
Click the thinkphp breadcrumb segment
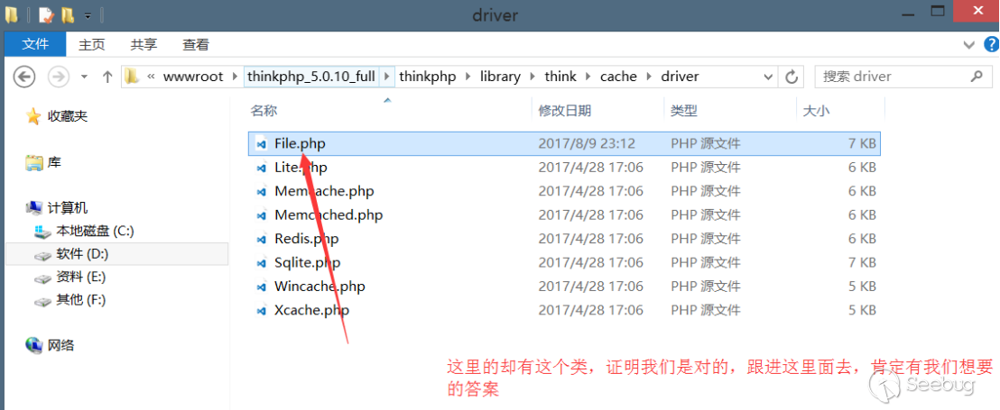pyautogui.click(x=427, y=77)
